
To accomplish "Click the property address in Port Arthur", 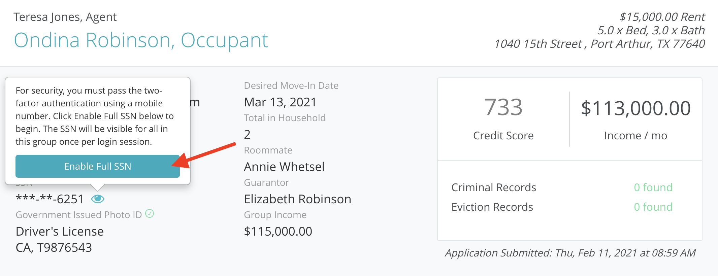I will 599,44.
